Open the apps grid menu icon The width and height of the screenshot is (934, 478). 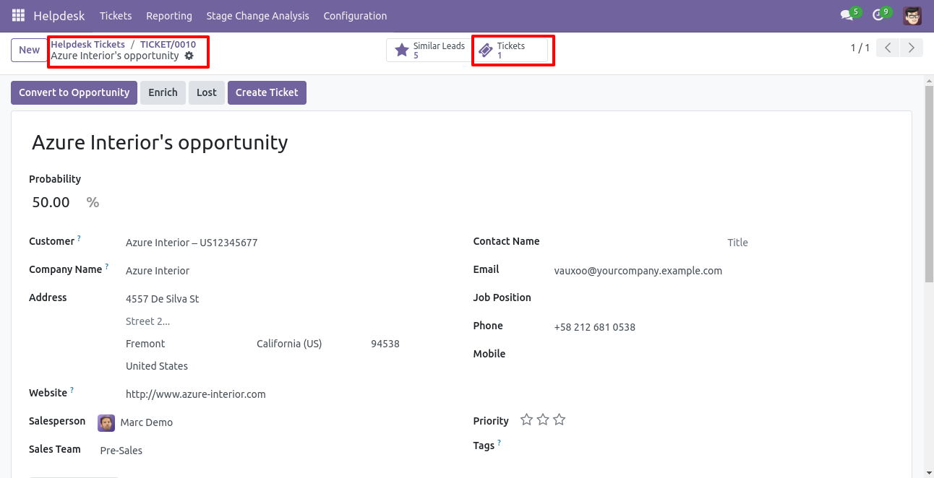click(x=18, y=15)
